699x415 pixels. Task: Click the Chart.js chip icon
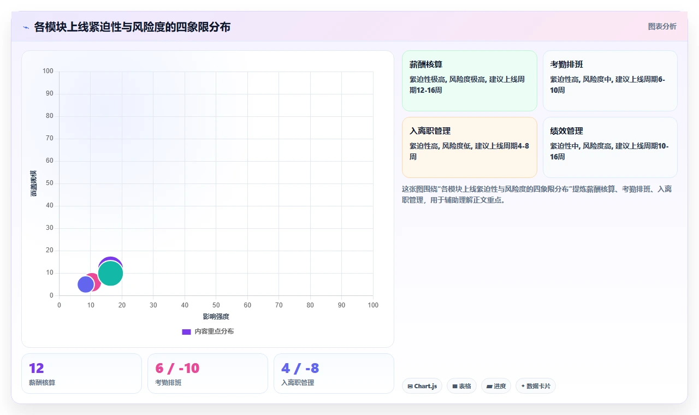(410, 387)
